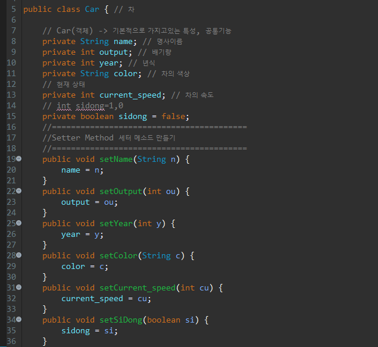Click the '// Car(객체)' comment on line 7
This screenshot has width=378, height=347.
pos(67,31)
